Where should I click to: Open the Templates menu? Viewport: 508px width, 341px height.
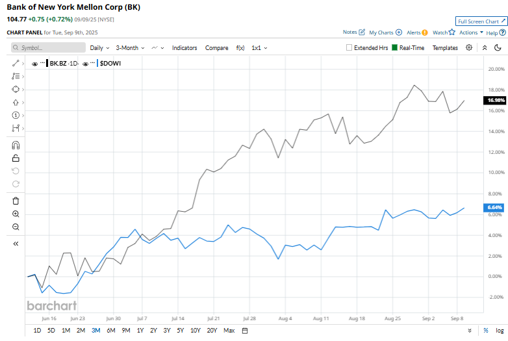click(445, 47)
